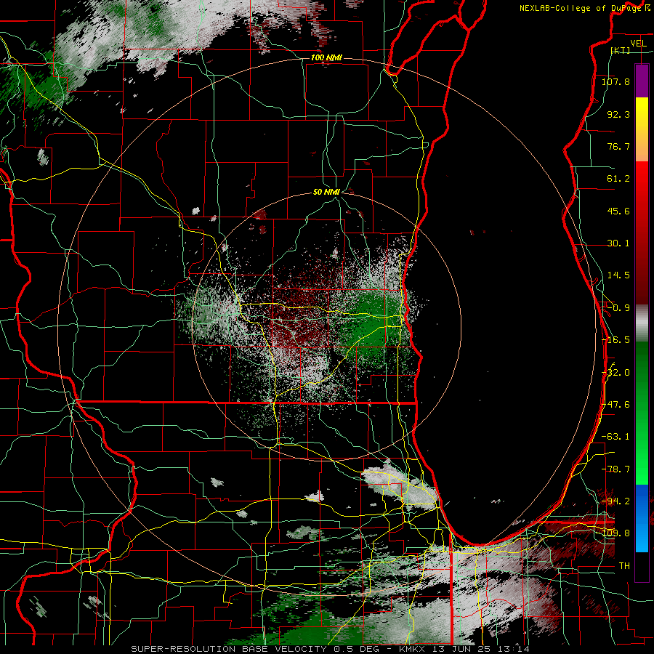Click the -94.2 velocity scale value
Screen dimensions: 654x654
[615, 501]
